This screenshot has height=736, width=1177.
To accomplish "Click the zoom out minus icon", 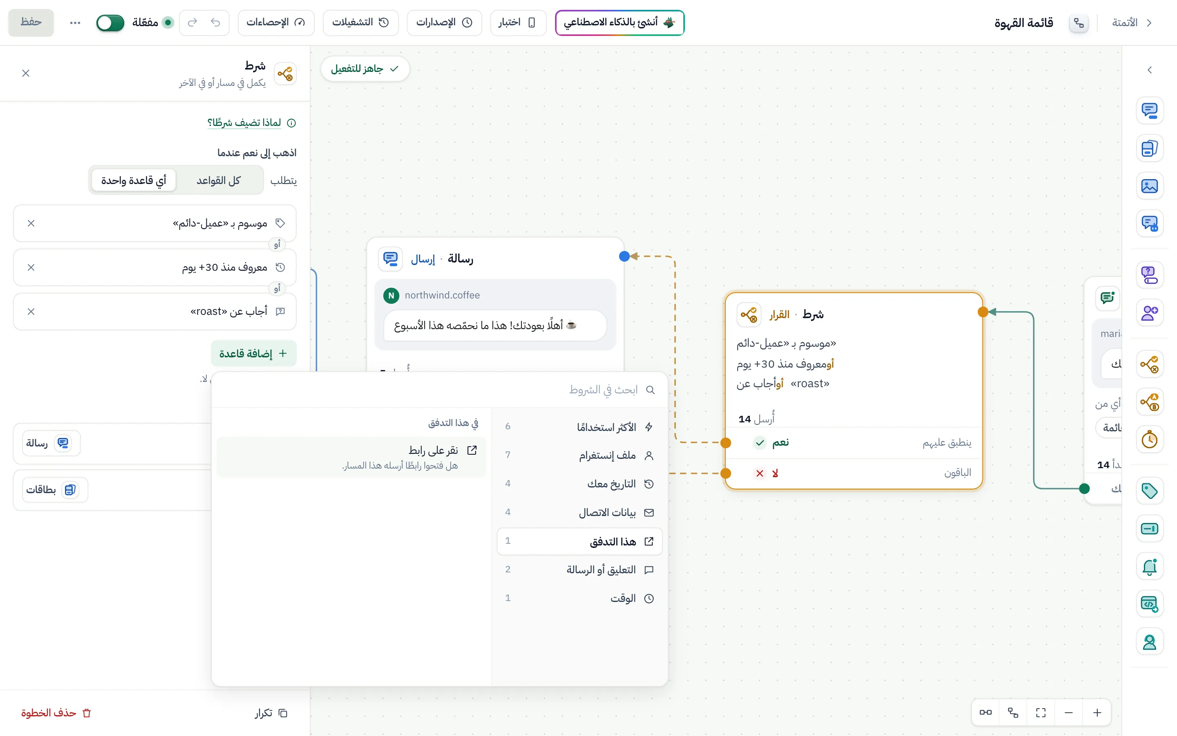I will click(x=1069, y=713).
